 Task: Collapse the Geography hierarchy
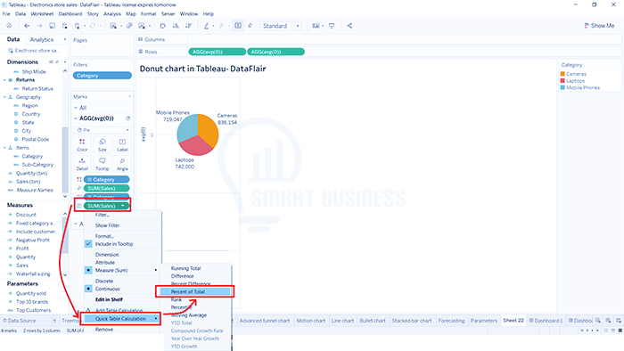pos(4,97)
